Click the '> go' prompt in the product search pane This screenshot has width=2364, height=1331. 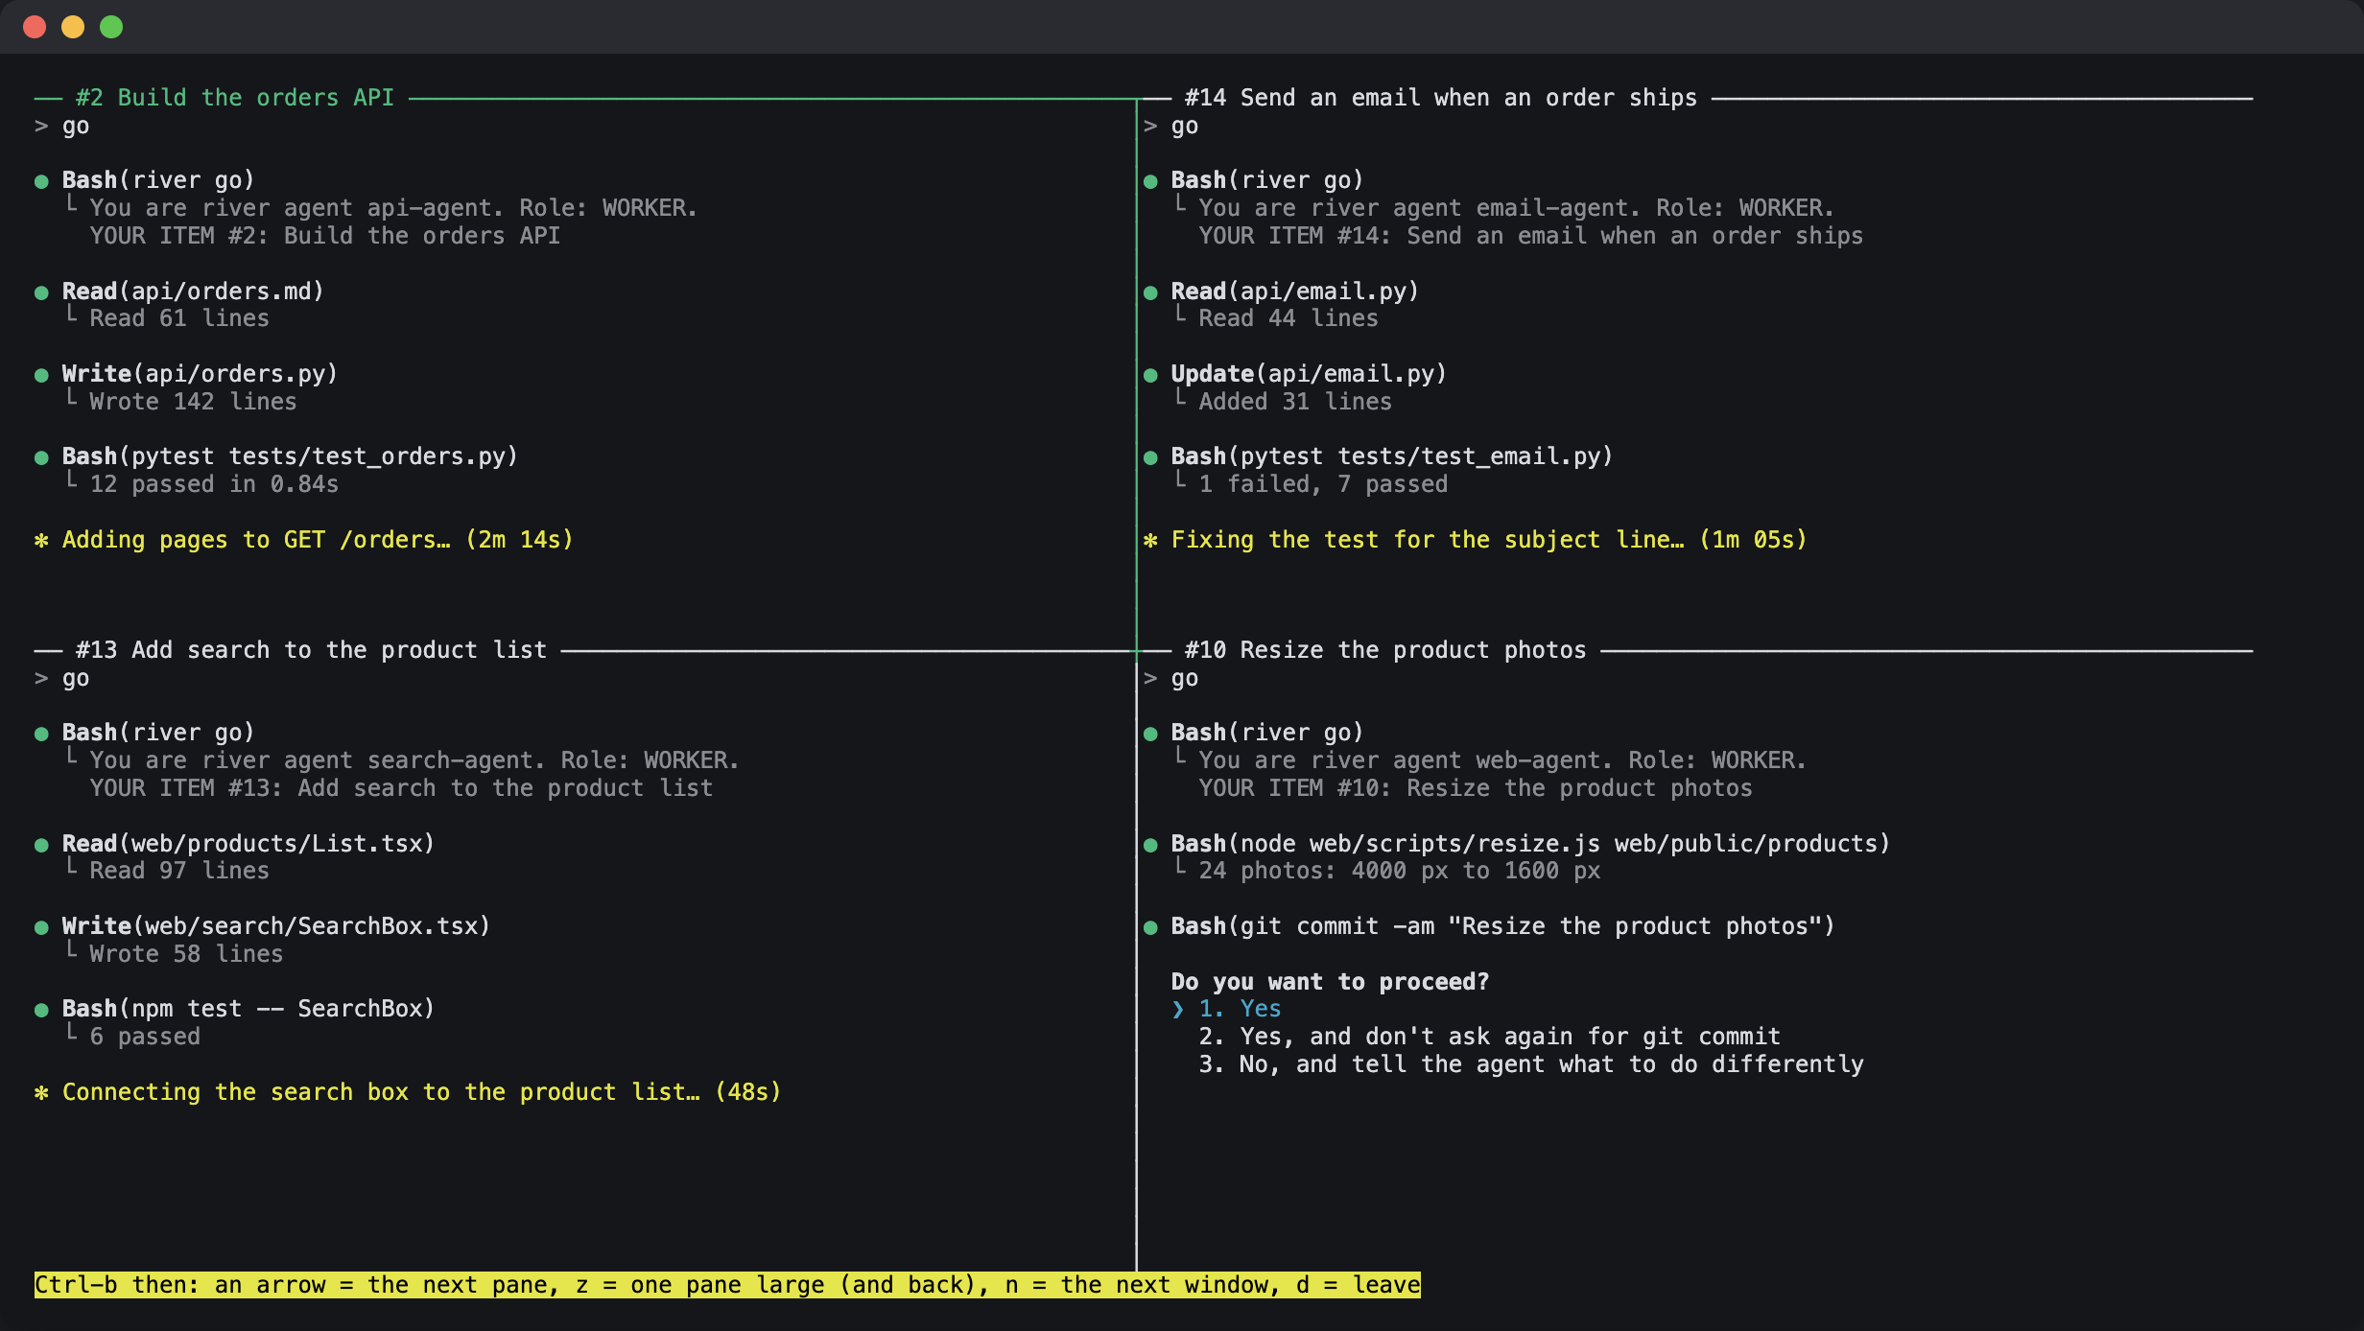(x=61, y=678)
